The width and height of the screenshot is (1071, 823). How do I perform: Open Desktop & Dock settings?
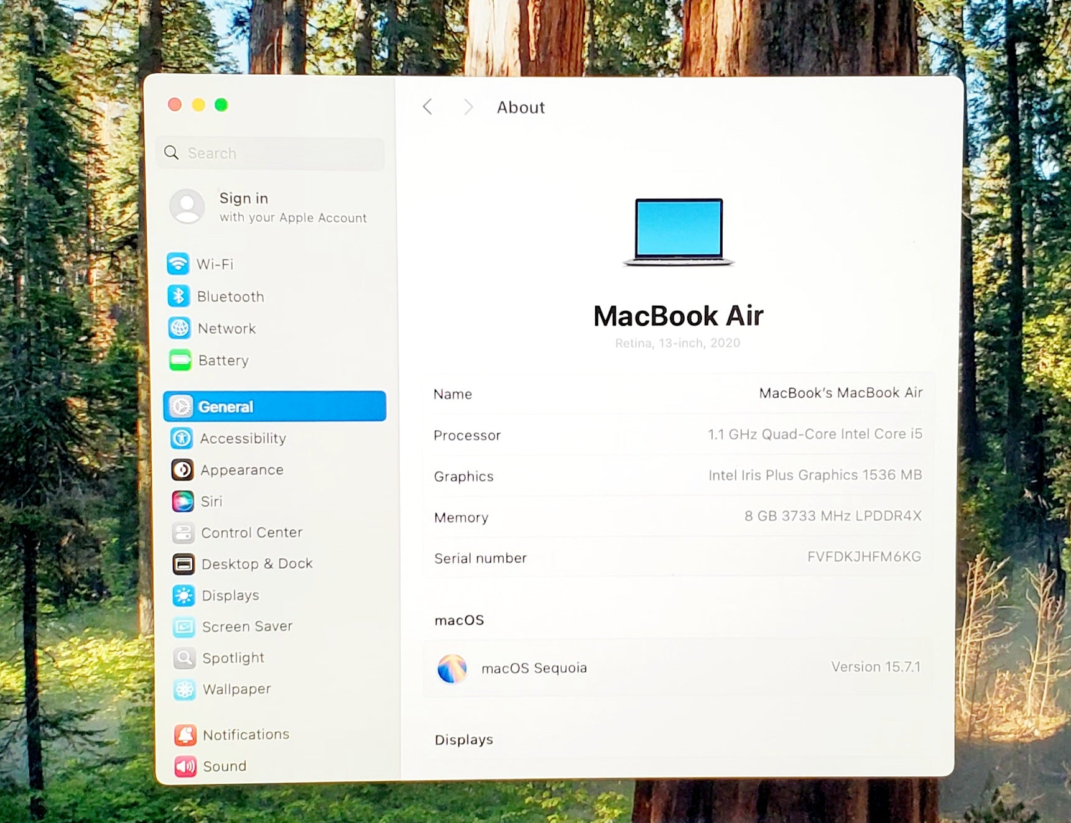tap(256, 564)
